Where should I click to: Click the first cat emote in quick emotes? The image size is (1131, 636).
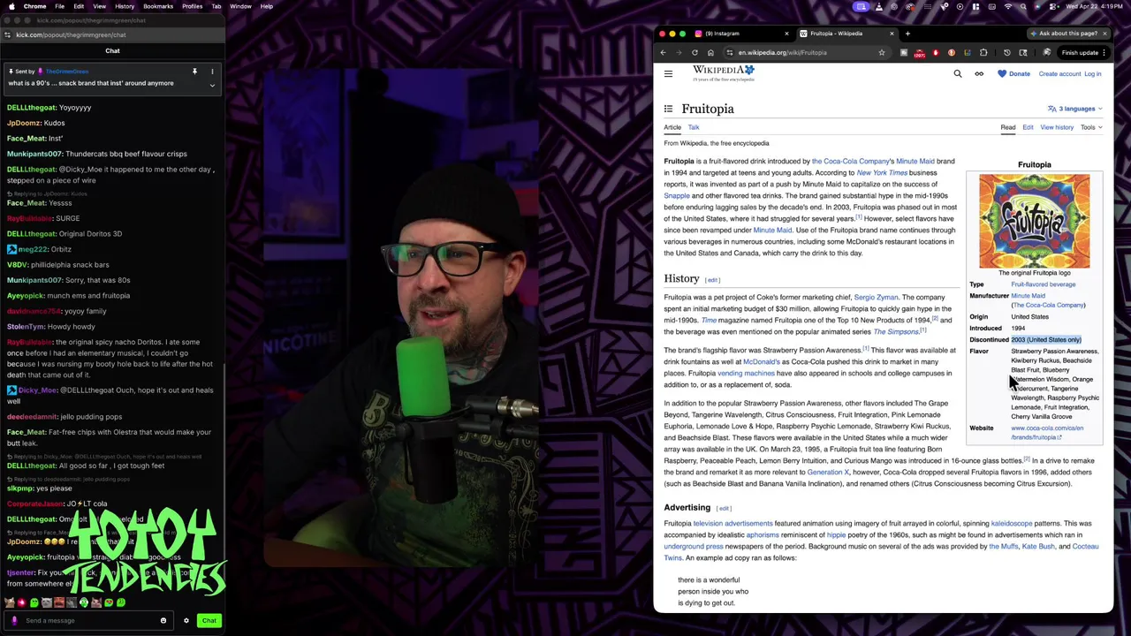click(x=10, y=602)
